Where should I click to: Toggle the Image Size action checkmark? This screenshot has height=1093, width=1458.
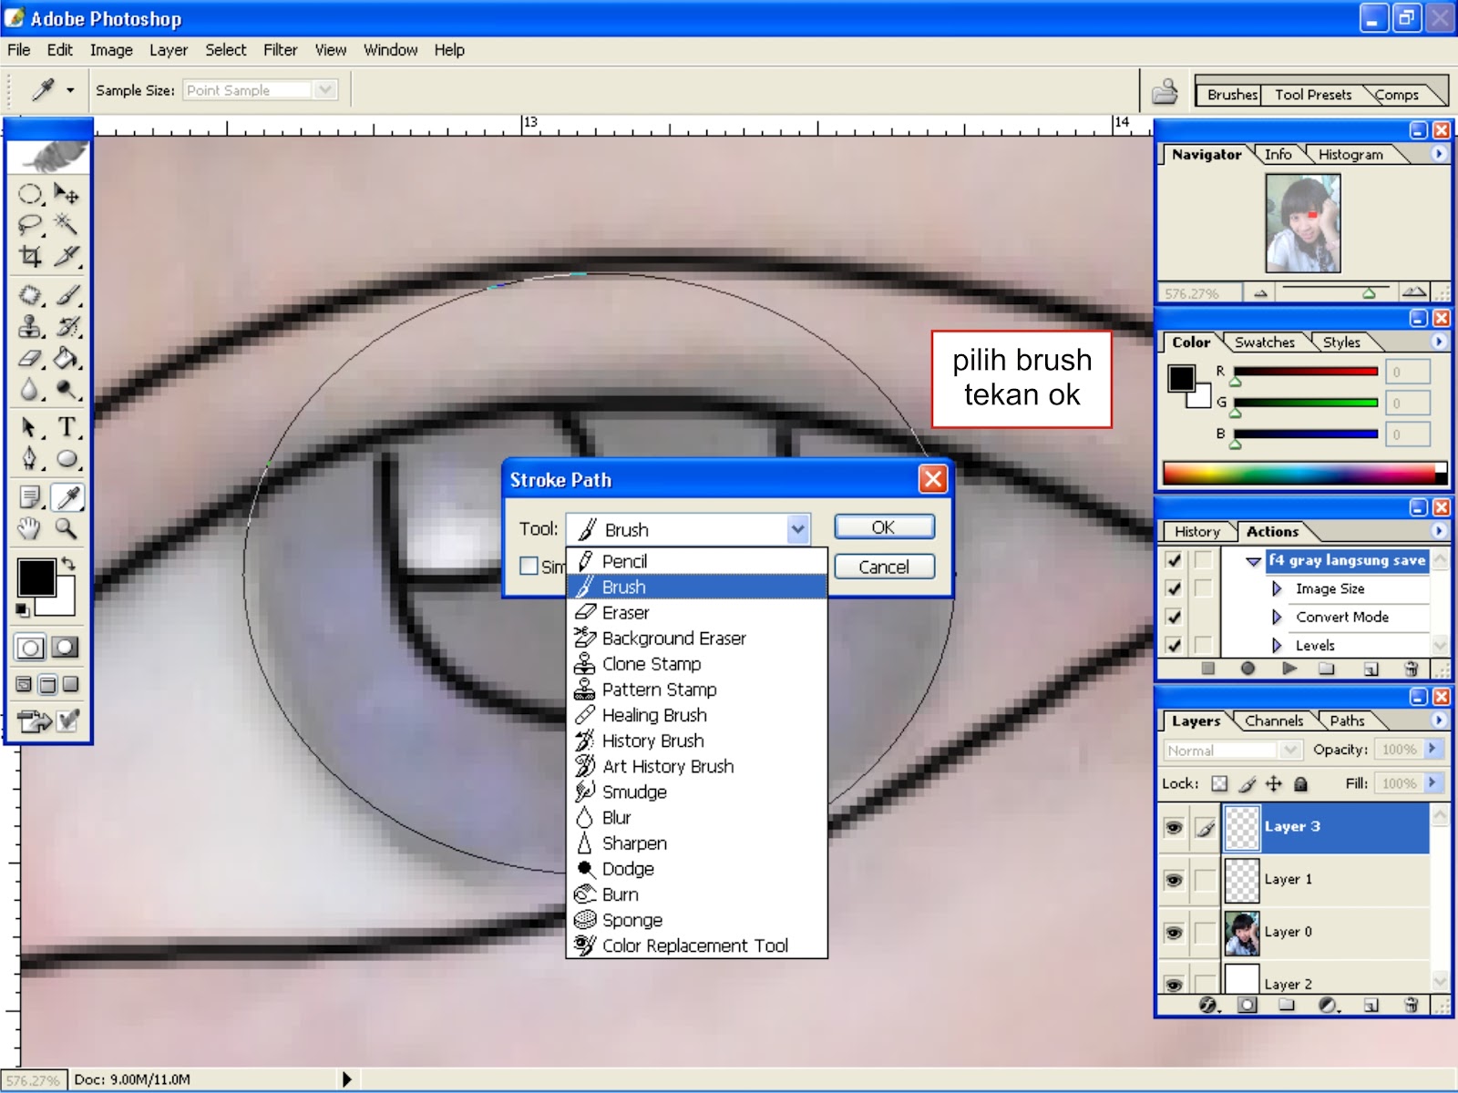pos(1174,588)
